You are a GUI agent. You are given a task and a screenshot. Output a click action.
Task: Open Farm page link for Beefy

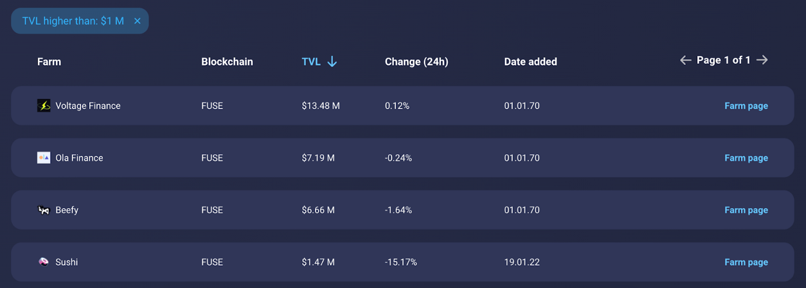(746, 210)
